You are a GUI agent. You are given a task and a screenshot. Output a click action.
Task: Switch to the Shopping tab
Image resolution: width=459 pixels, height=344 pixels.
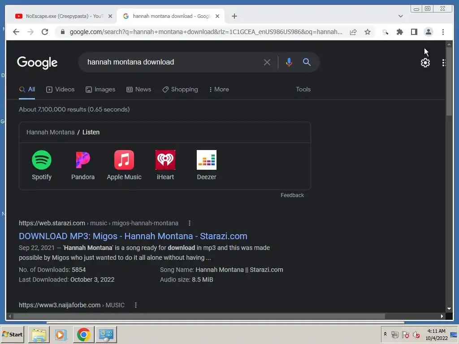180,90
